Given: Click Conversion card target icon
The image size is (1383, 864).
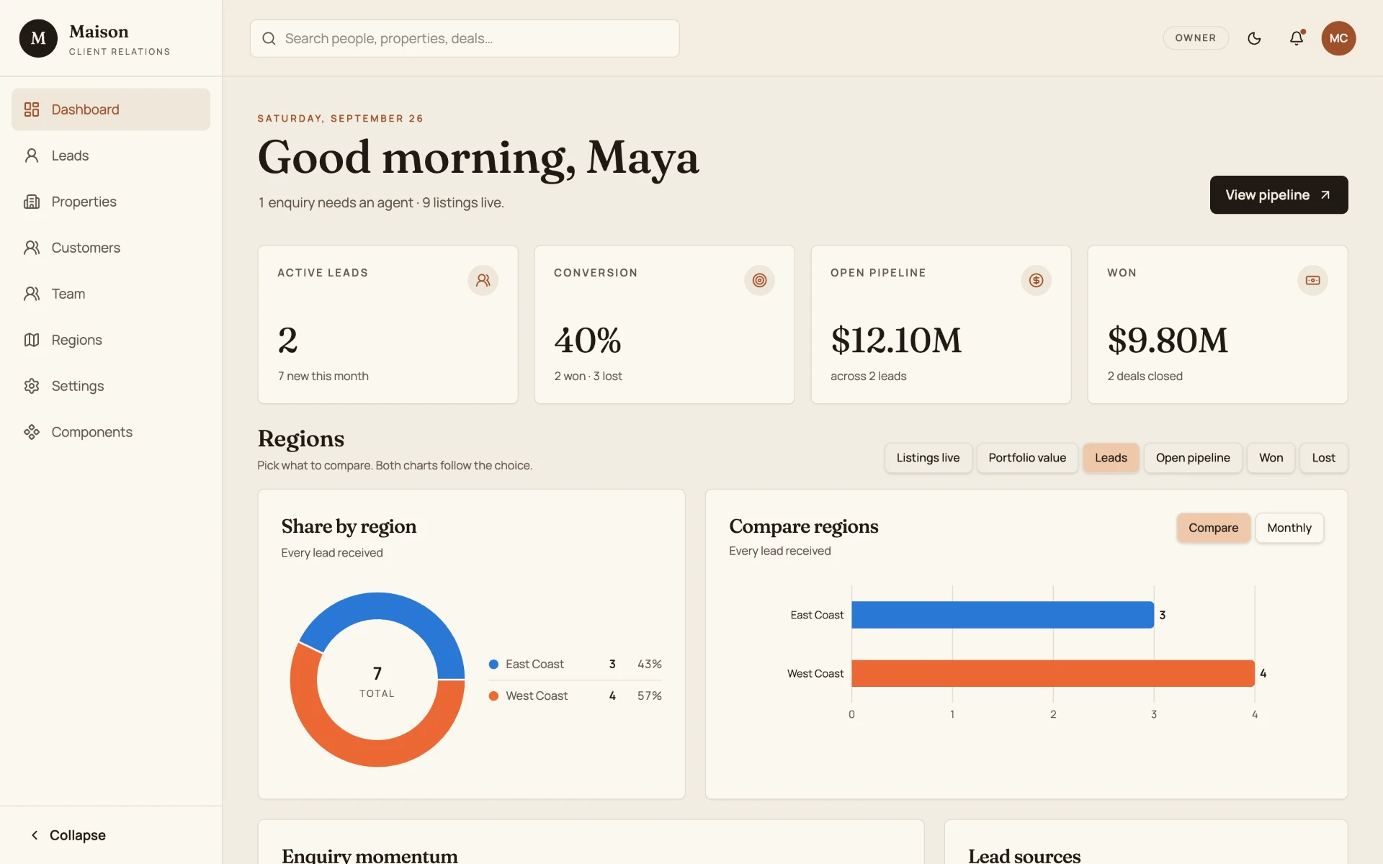Looking at the screenshot, I should pos(759,280).
